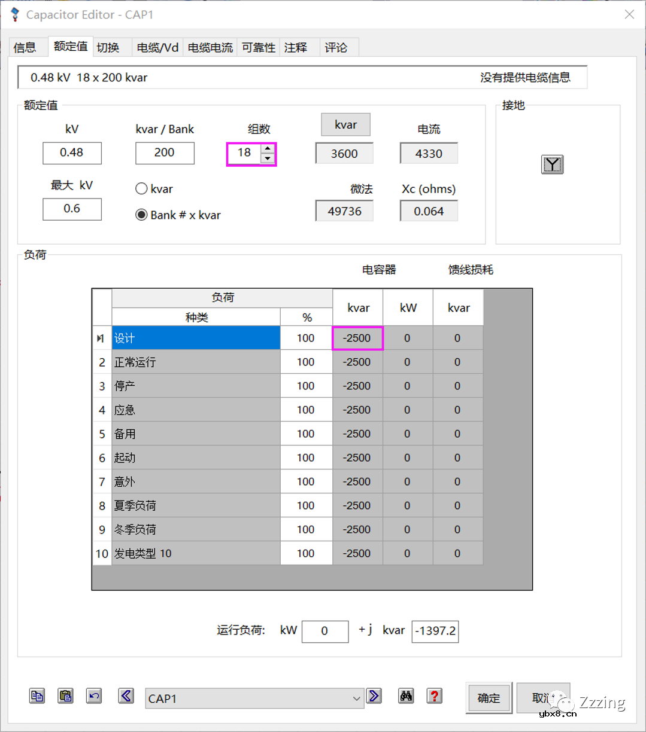Screen dimensions: 646x732
Task: Open Help via the red question mark icon
Action: click(x=435, y=696)
